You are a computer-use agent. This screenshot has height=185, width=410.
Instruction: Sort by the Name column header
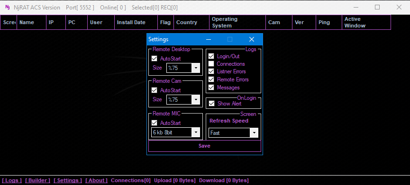tap(32, 22)
